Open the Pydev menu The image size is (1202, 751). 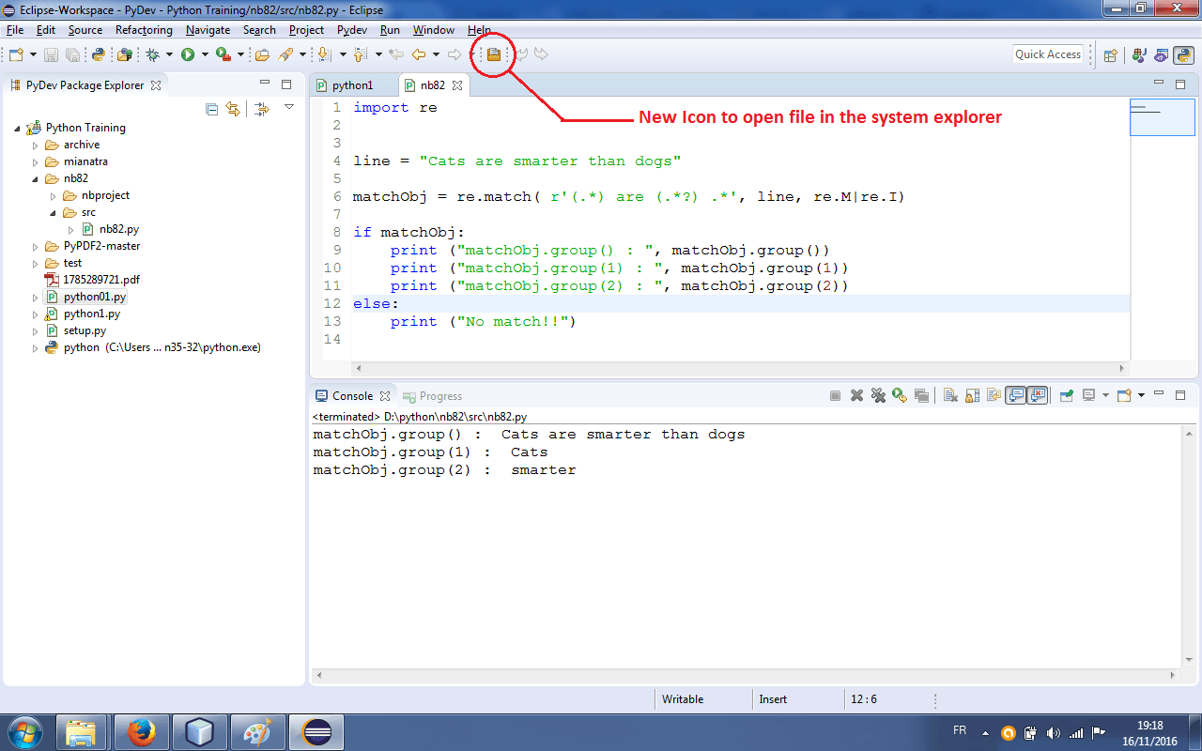351,30
